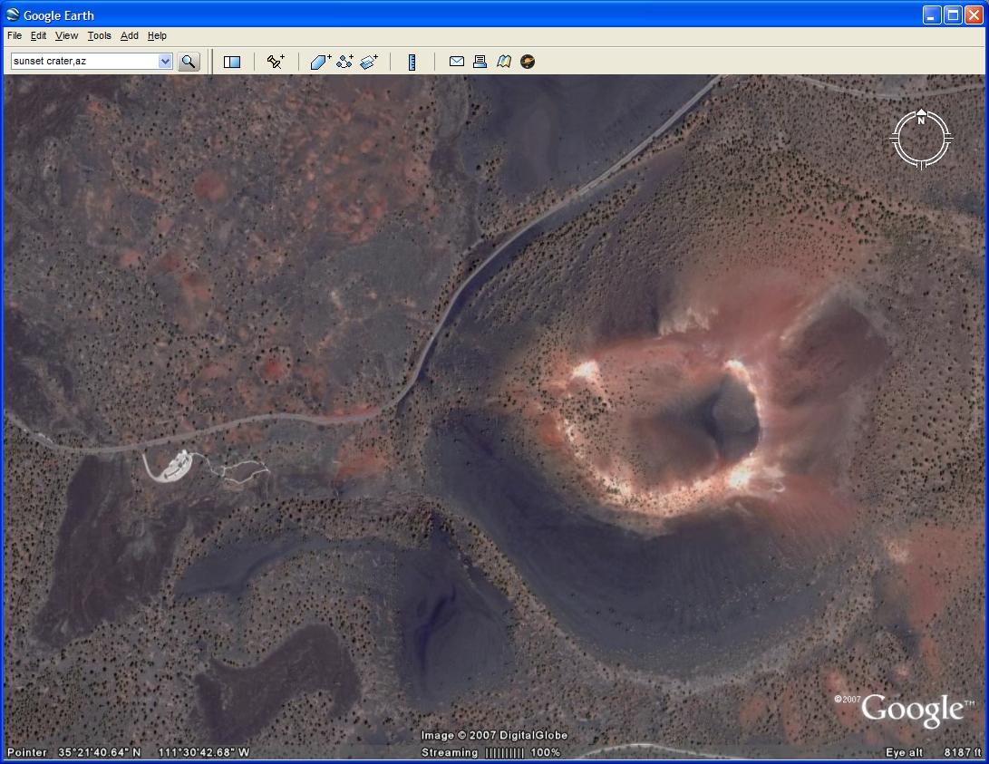Switch to Sky view planet icon
This screenshot has height=764, width=989.
point(528,62)
